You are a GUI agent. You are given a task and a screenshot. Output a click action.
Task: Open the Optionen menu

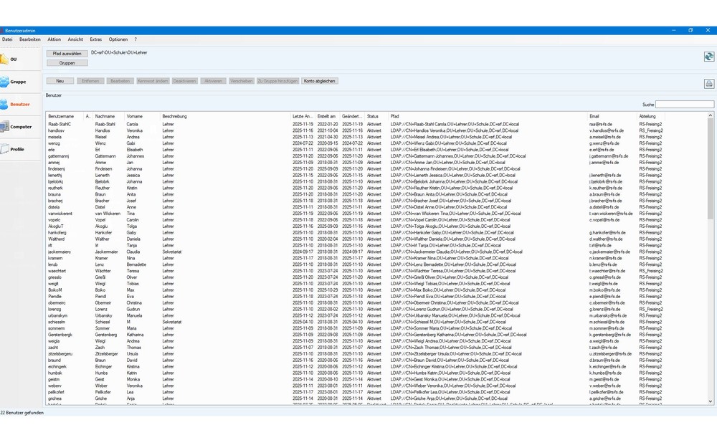(118, 39)
